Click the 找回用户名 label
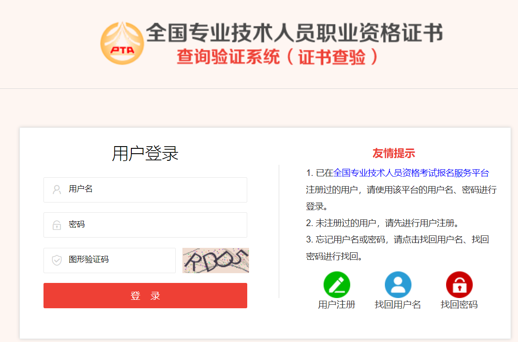518x342 pixels. [398, 305]
